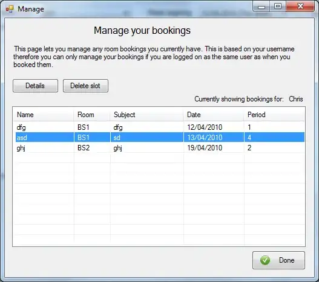Select the ghj booking row
This screenshot has height=282, width=319.
pyautogui.click(x=160, y=147)
